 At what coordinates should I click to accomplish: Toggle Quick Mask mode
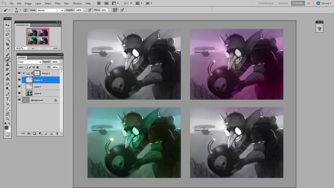click(7, 134)
